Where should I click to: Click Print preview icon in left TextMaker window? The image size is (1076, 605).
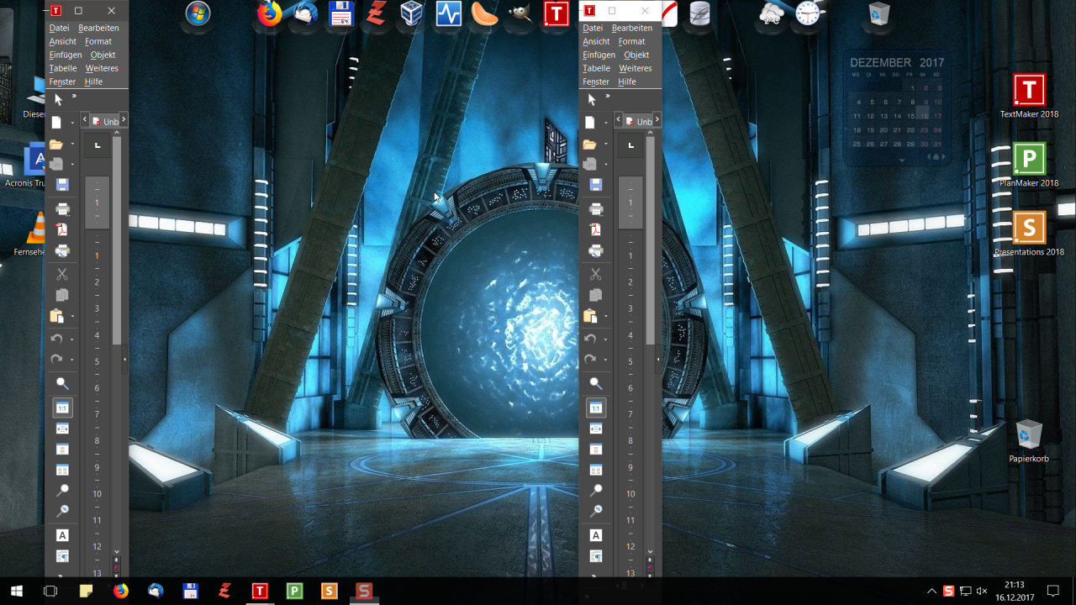click(62, 250)
